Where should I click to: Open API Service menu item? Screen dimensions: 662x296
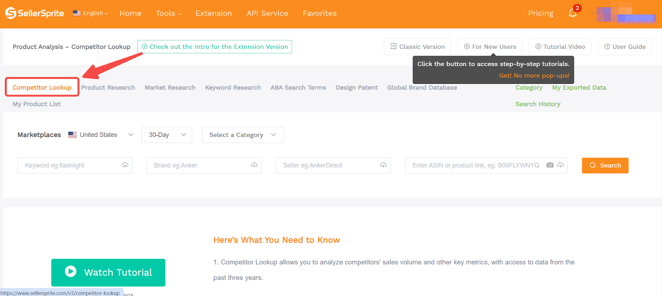[x=267, y=13]
